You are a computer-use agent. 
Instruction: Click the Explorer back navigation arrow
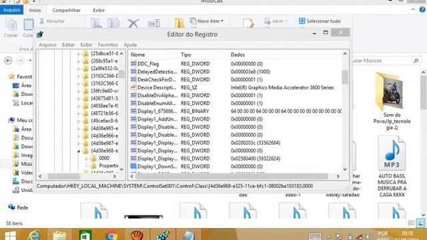click(8, 61)
